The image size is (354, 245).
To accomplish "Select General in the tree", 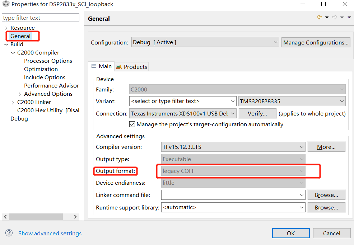I will (20, 36).
